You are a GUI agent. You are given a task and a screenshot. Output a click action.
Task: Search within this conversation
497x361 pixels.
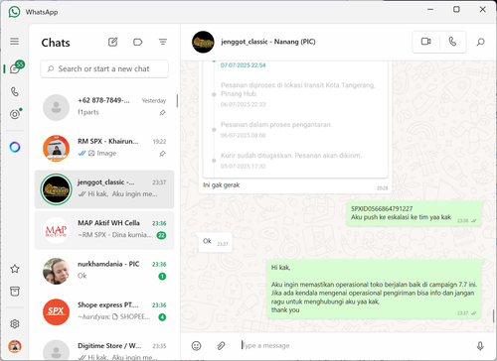(480, 42)
